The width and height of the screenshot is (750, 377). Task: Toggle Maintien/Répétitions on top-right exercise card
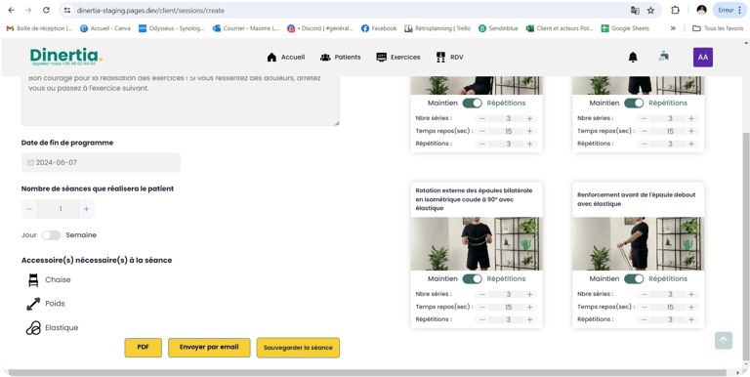pos(634,103)
